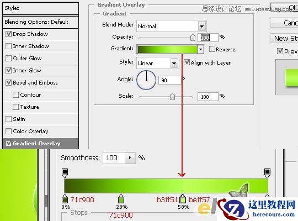
Task: Select the 58% color stop
Action: [183, 199]
